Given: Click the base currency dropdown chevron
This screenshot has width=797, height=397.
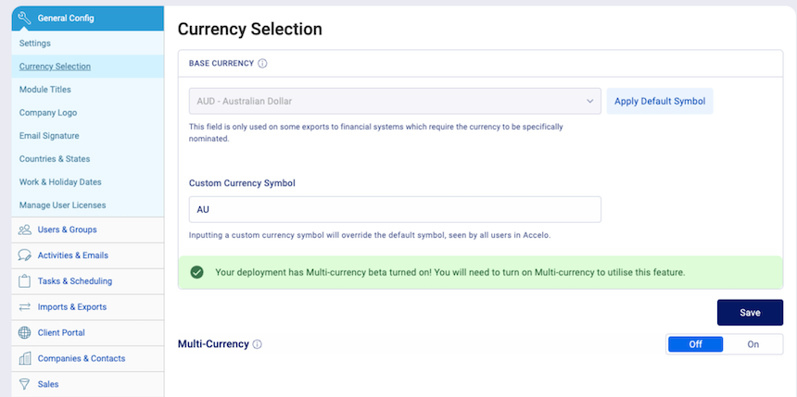Looking at the screenshot, I should tap(589, 101).
